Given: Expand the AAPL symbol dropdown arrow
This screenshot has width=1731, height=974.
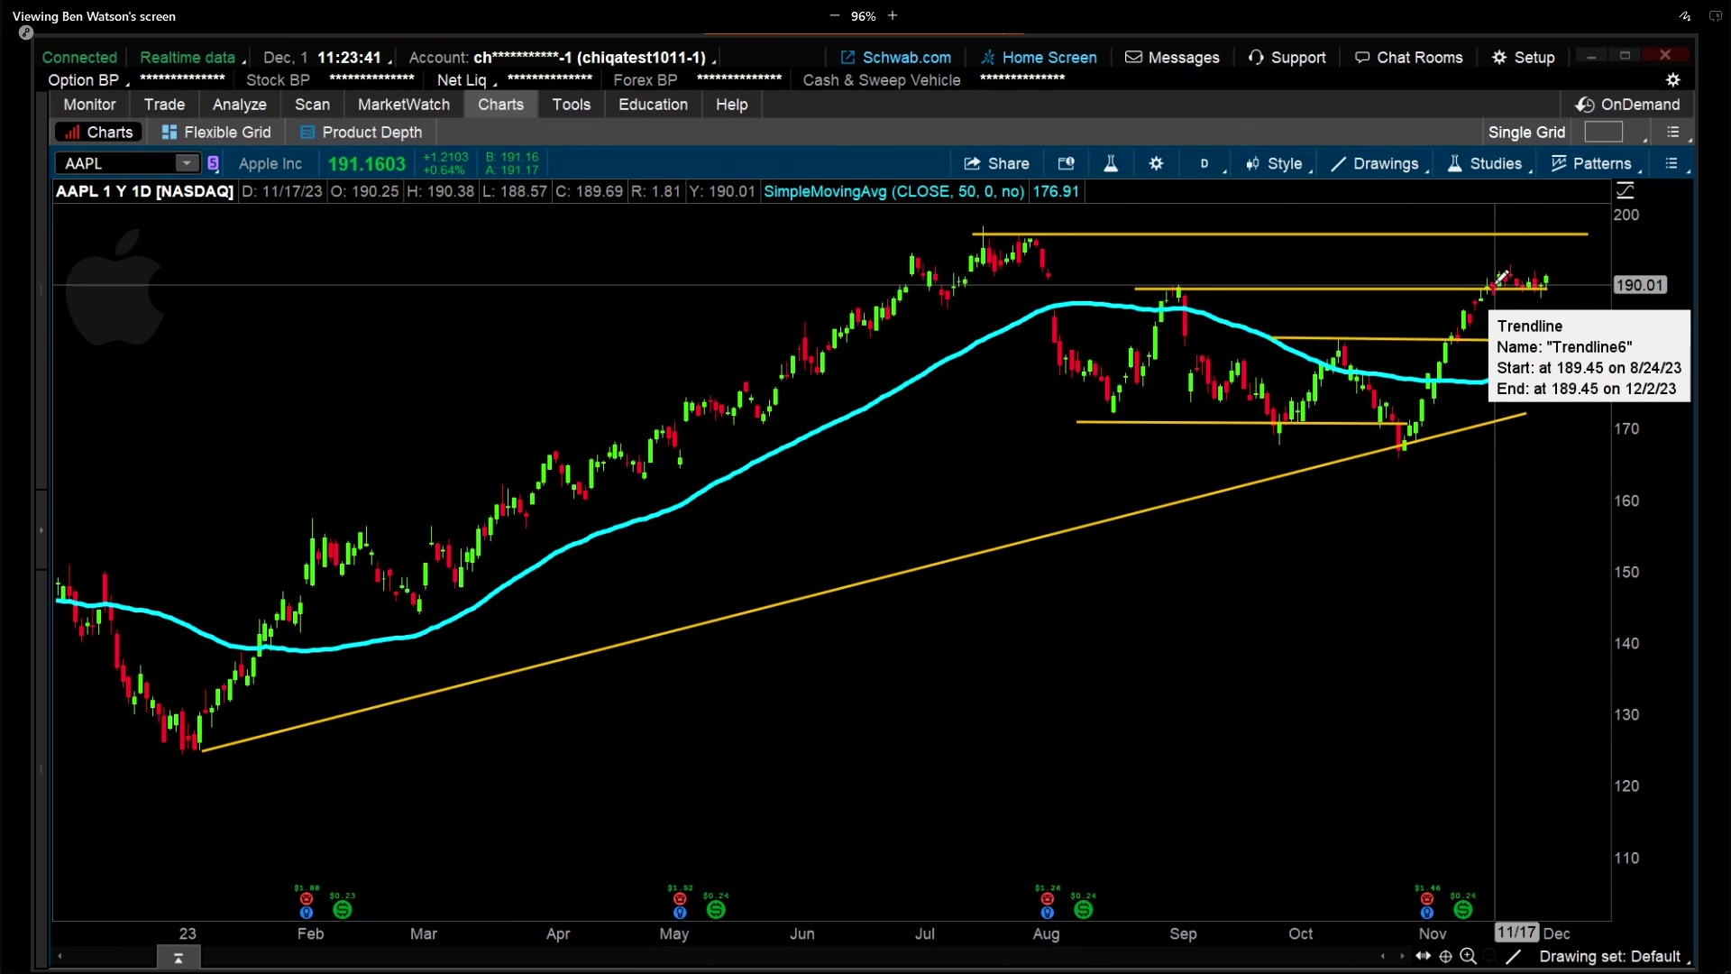Looking at the screenshot, I should (187, 163).
